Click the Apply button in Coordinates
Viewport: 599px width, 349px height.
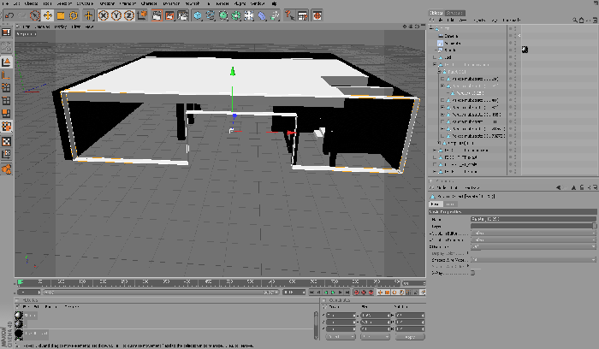410,337
